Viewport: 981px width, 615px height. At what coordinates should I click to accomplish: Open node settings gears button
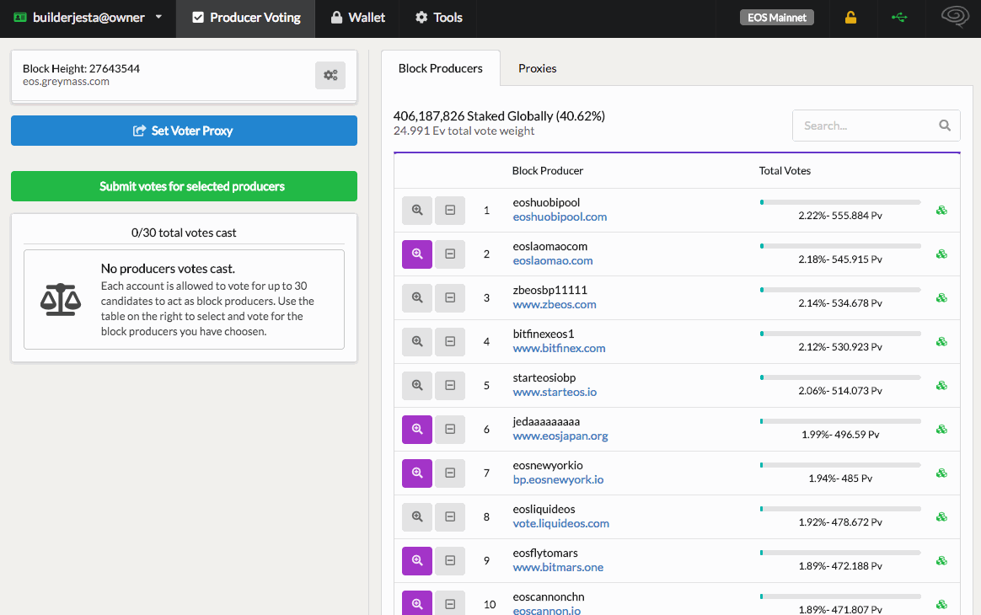(330, 75)
